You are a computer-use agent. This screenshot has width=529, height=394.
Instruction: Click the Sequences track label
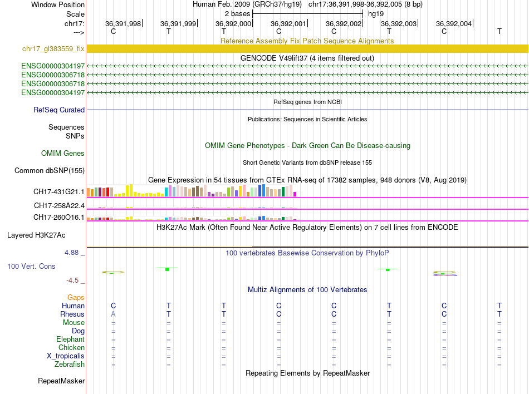click(x=66, y=127)
